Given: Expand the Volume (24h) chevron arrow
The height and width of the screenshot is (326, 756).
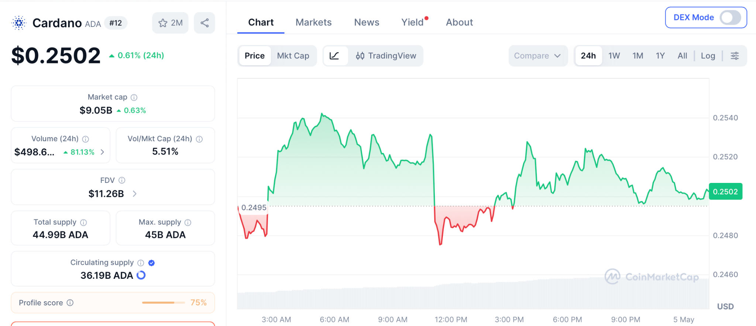Looking at the screenshot, I should pyautogui.click(x=102, y=152).
